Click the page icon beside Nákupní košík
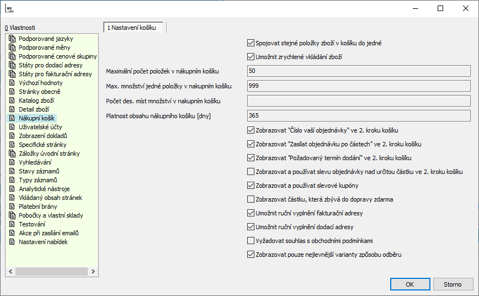479x296 pixels. (12, 118)
